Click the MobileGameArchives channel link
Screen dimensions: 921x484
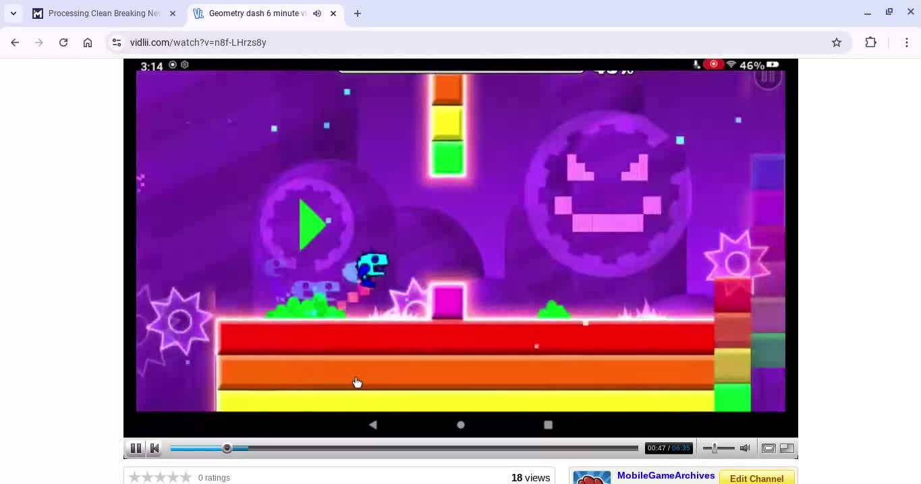[666, 475]
